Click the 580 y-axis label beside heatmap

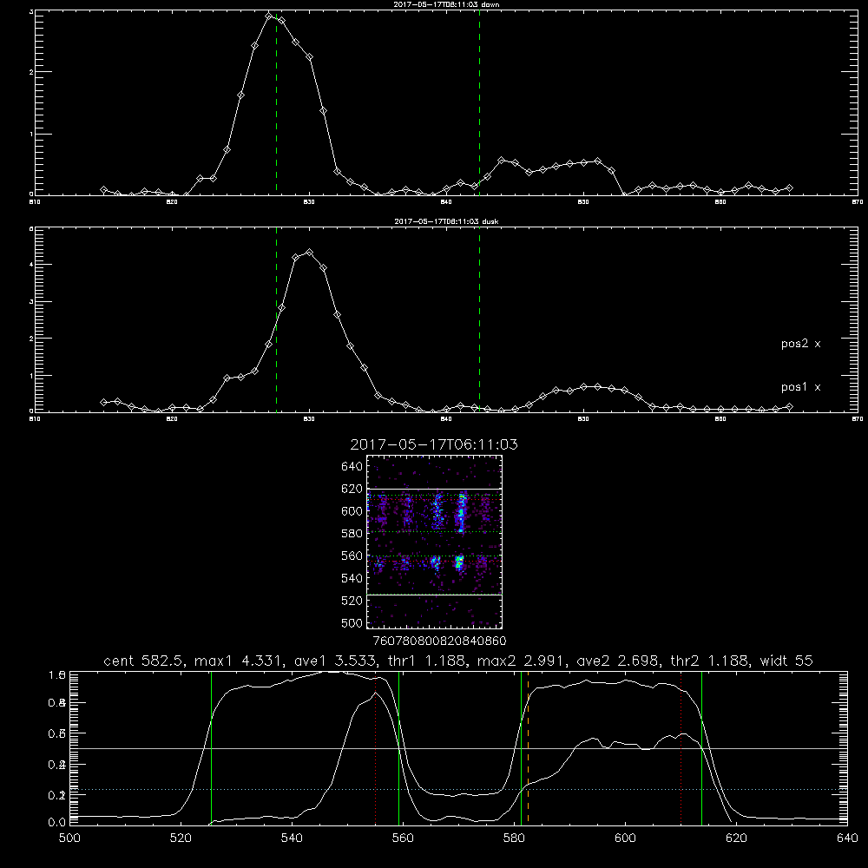point(352,534)
